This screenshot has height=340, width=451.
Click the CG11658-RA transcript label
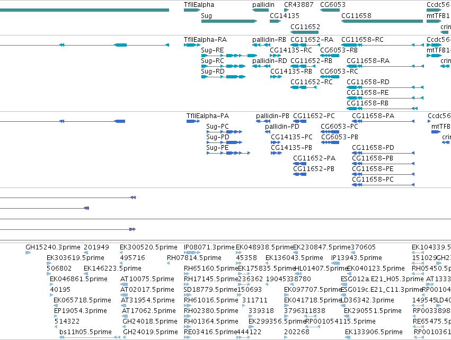tap(368, 61)
